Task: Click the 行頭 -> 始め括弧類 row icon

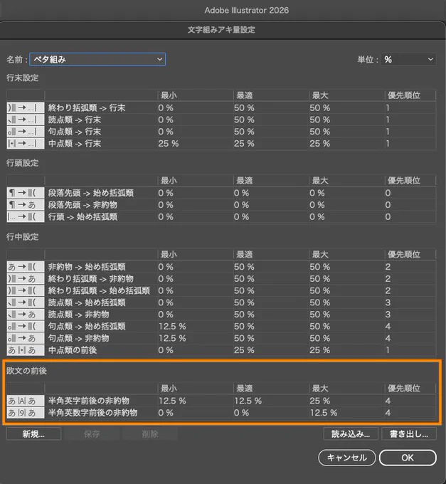Action: [x=26, y=217]
